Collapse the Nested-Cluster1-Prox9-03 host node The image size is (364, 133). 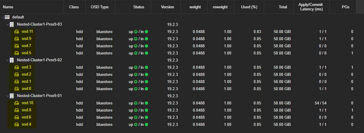click(8, 24)
